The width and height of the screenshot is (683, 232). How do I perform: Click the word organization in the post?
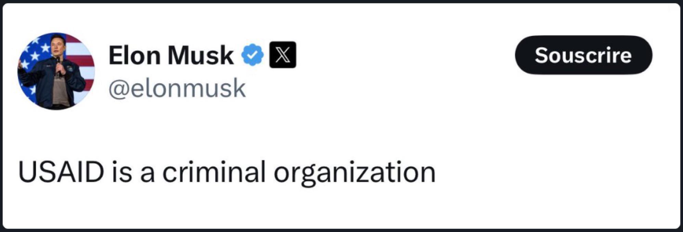pos(354,172)
